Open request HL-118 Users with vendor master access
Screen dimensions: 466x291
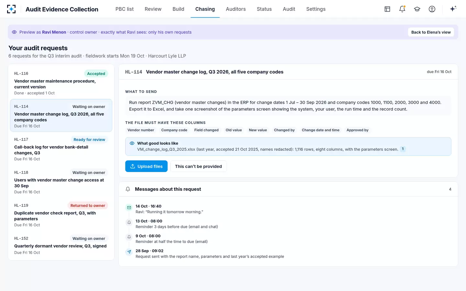[x=61, y=182]
